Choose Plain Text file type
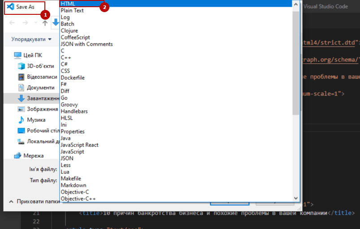 tap(176, 11)
